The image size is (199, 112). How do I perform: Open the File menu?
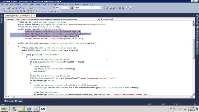pos(2,4)
